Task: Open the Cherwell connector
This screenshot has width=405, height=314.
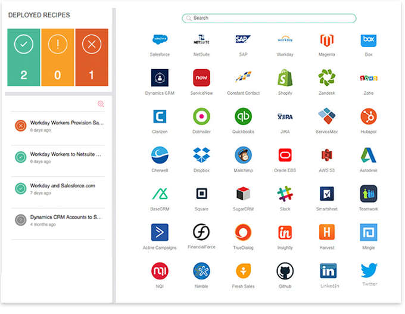Action: coord(160,155)
